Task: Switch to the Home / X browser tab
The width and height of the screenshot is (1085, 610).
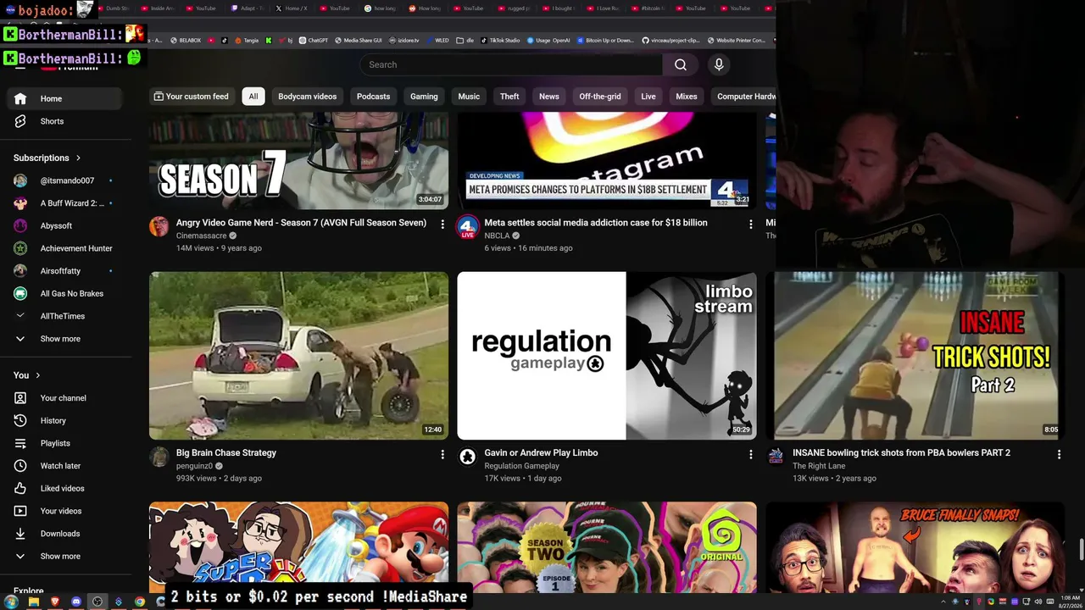Action: click(x=292, y=8)
